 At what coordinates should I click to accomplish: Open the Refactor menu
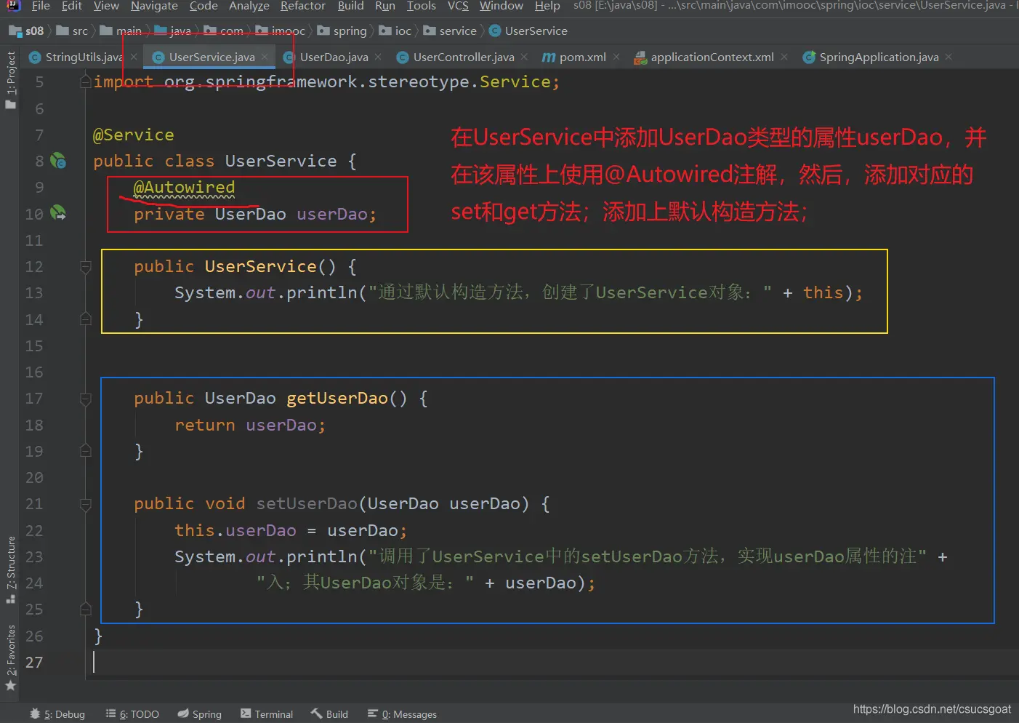click(x=302, y=7)
